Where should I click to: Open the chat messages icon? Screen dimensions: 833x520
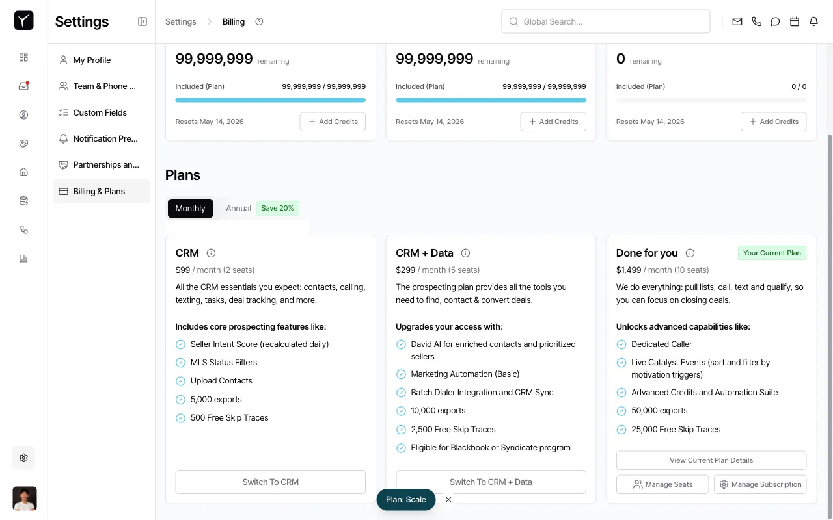(x=775, y=21)
